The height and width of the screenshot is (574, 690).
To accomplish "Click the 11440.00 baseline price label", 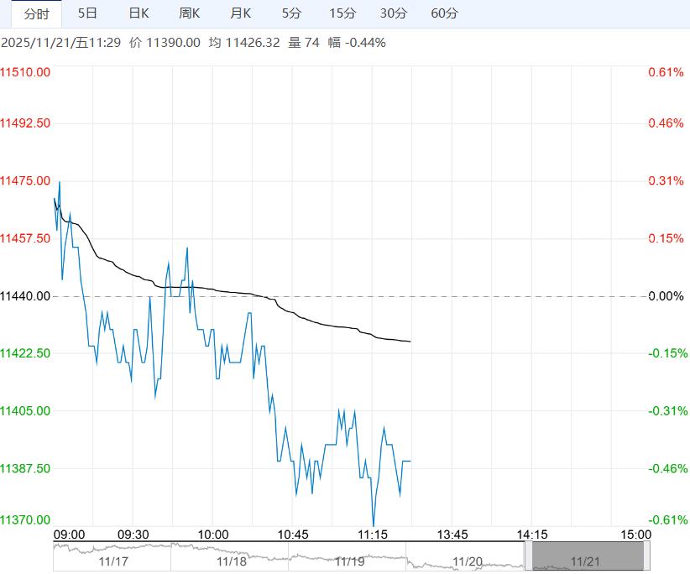I will (26, 296).
